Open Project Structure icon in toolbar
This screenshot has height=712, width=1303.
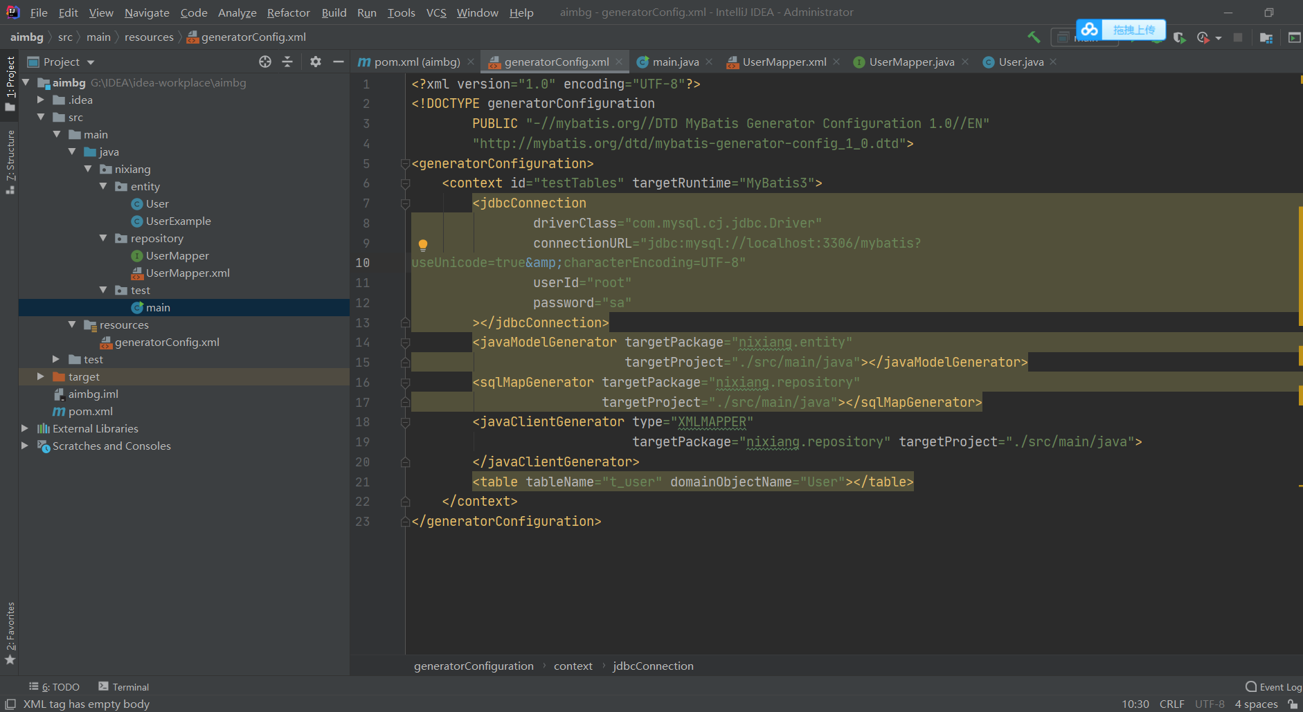(x=1266, y=37)
